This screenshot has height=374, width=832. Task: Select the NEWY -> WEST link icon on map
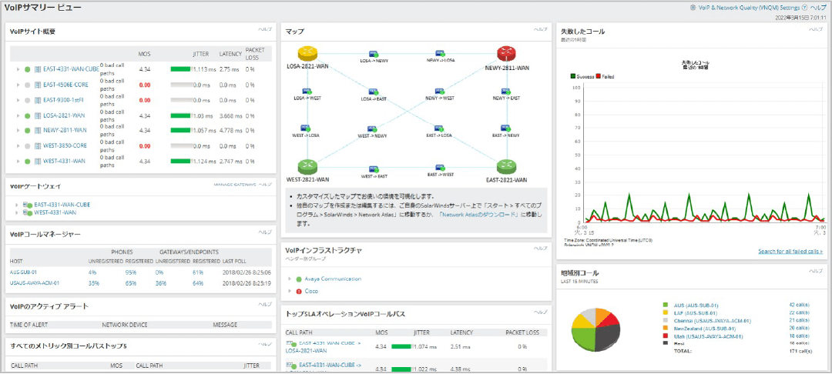(440, 91)
